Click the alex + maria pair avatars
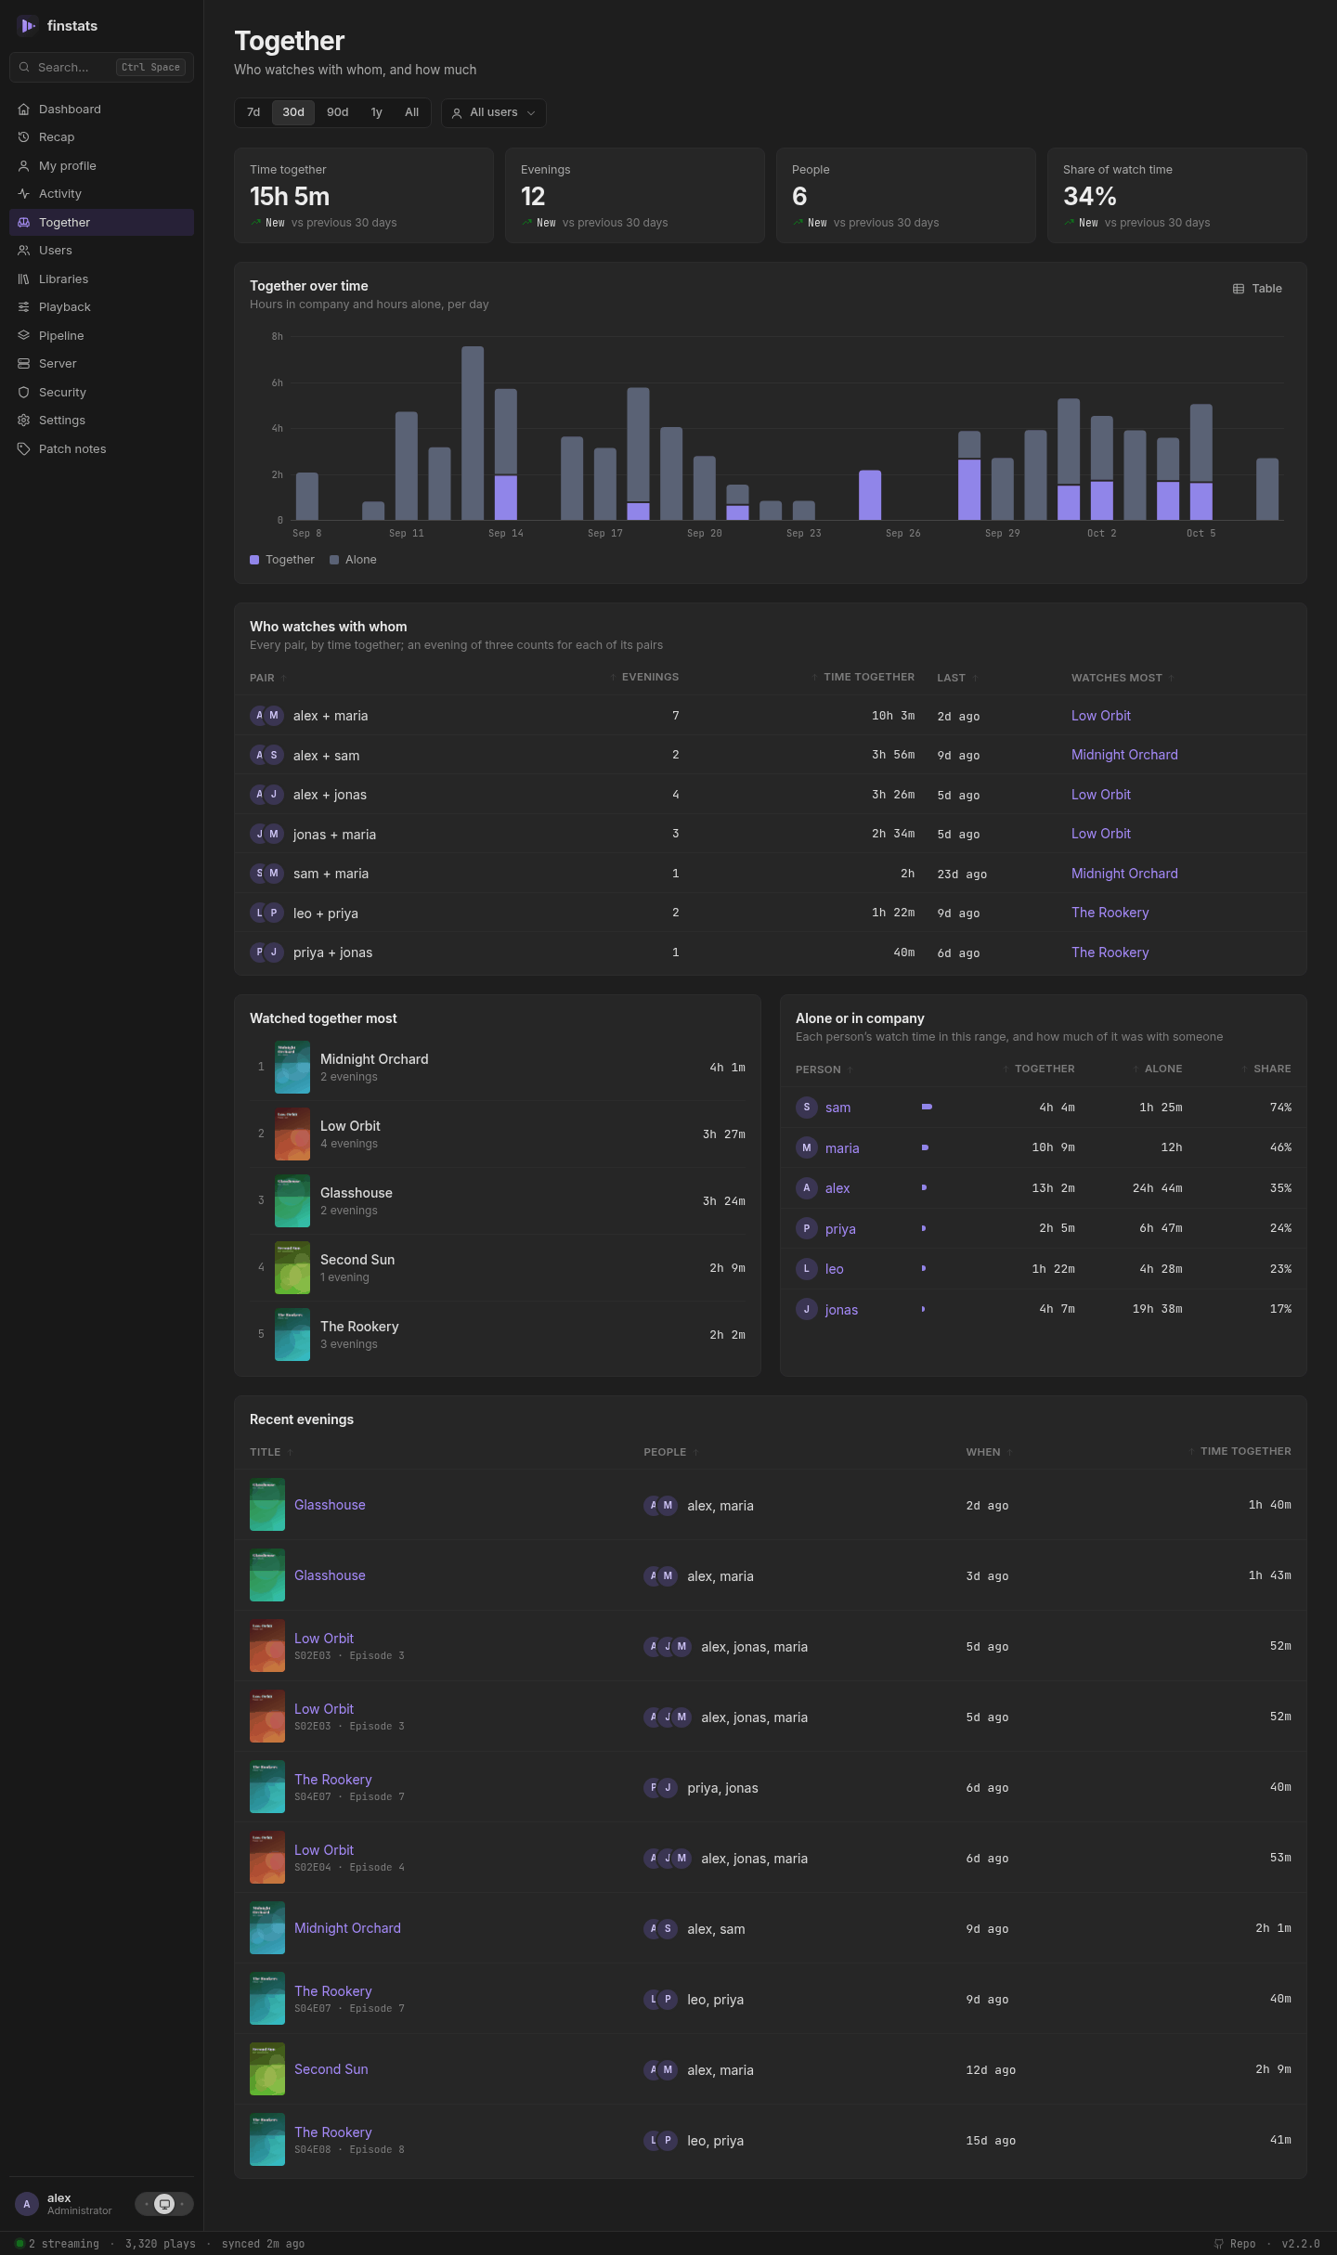The height and width of the screenshot is (2255, 1337). pos(266,716)
